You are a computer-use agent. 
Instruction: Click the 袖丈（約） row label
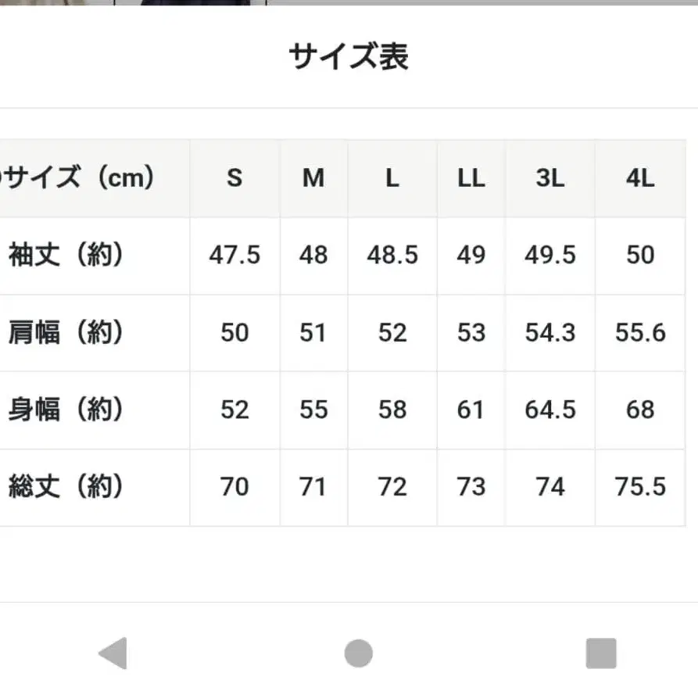[66, 255]
